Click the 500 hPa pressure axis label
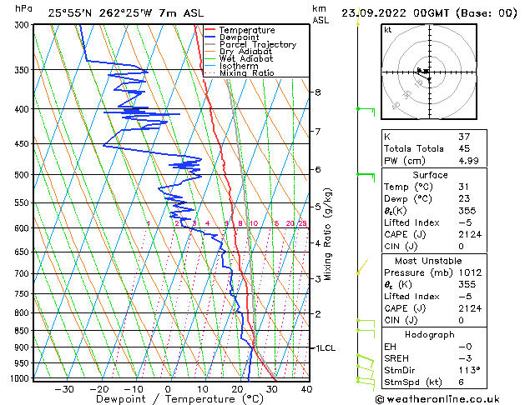This screenshot has width=525, height=405. [x=23, y=175]
